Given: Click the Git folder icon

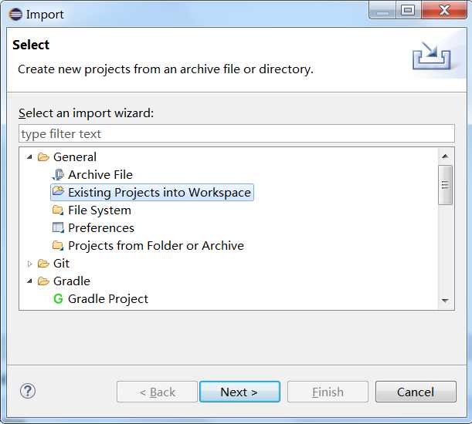Looking at the screenshot, I should [x=43, y=264].
